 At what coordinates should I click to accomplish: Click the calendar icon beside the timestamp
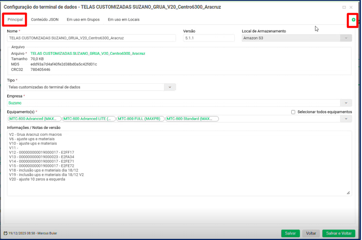(5, 233)
